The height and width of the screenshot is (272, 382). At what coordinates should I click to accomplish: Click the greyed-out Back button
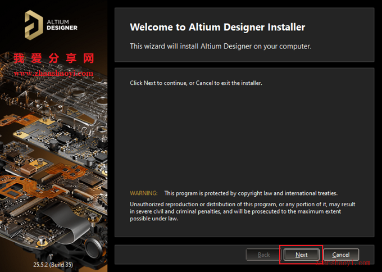tap(263, 255)
